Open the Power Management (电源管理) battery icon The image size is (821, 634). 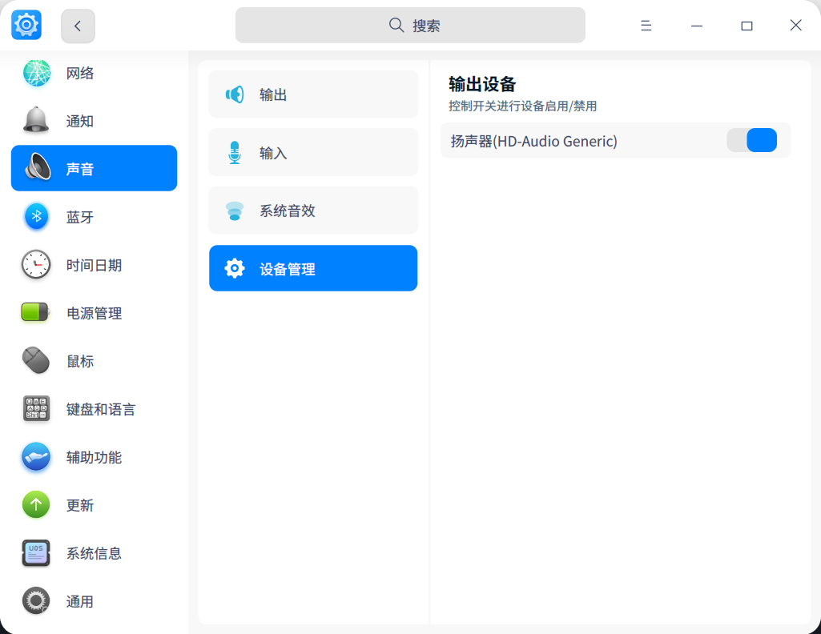pos(35,312)
